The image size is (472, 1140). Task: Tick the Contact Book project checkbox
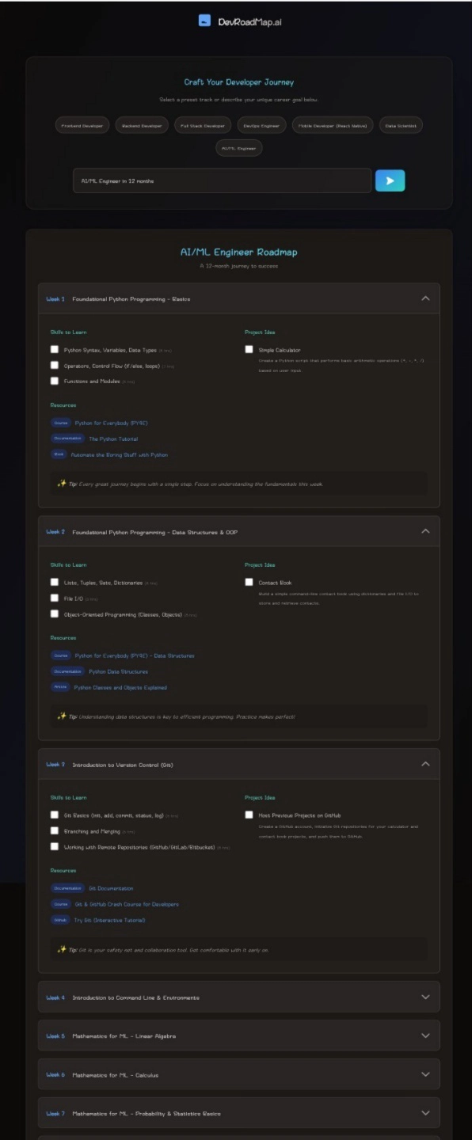click(x=249, y=582)
